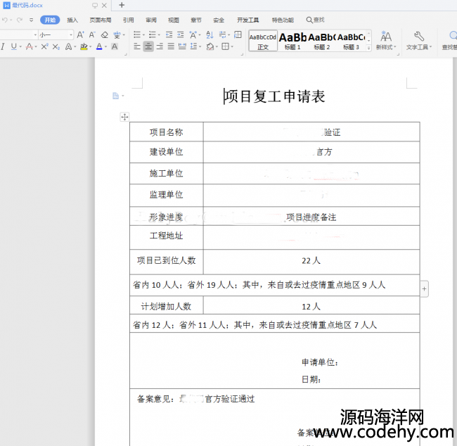The width and height of the screenshot is (457, 446).
Task: Click the bulleted list icon
Action: (x=137, y=34)
